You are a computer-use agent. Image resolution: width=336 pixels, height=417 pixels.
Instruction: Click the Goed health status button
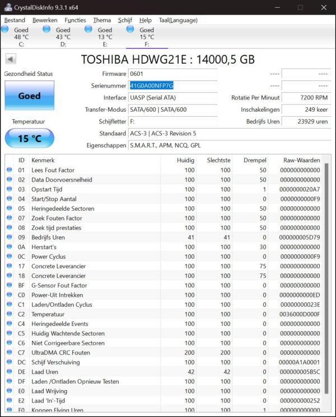29,96
